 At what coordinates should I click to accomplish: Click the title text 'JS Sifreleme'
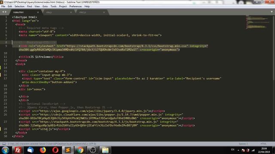pos(40,57)
